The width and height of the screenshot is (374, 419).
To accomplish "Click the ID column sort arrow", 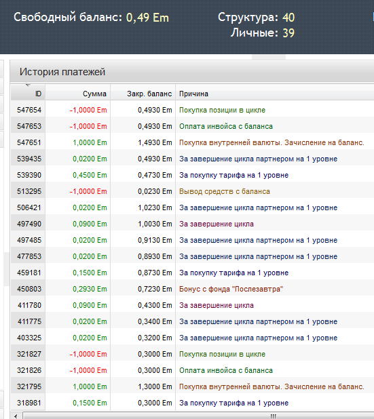I will [28, 85].
